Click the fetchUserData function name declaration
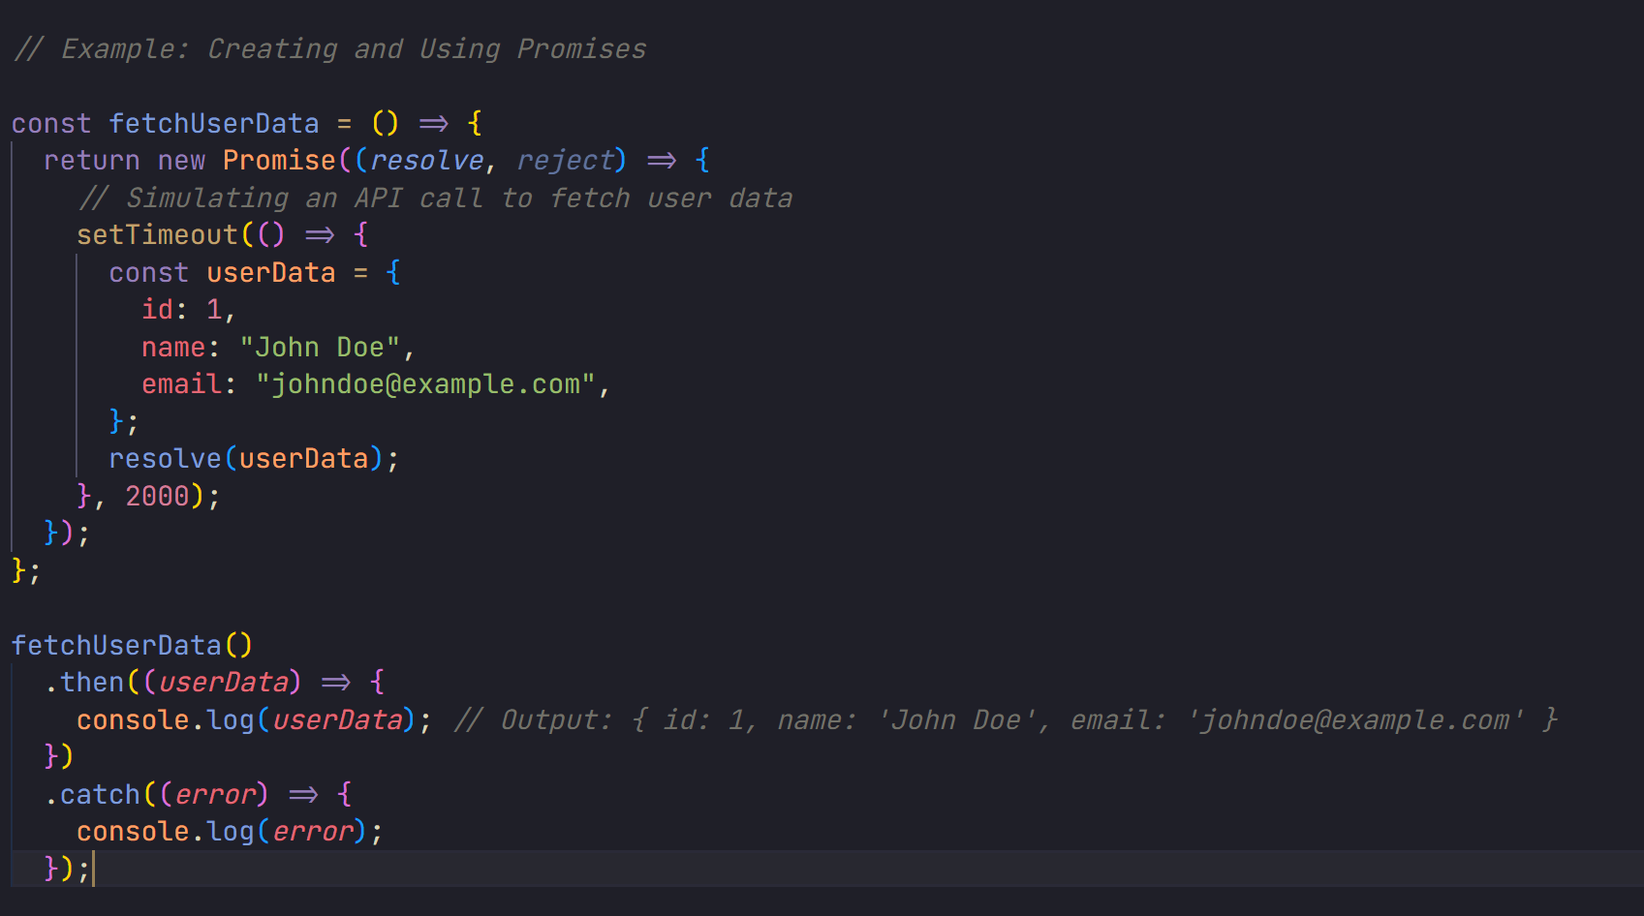The image size is (1644, 916). (214, 123)
